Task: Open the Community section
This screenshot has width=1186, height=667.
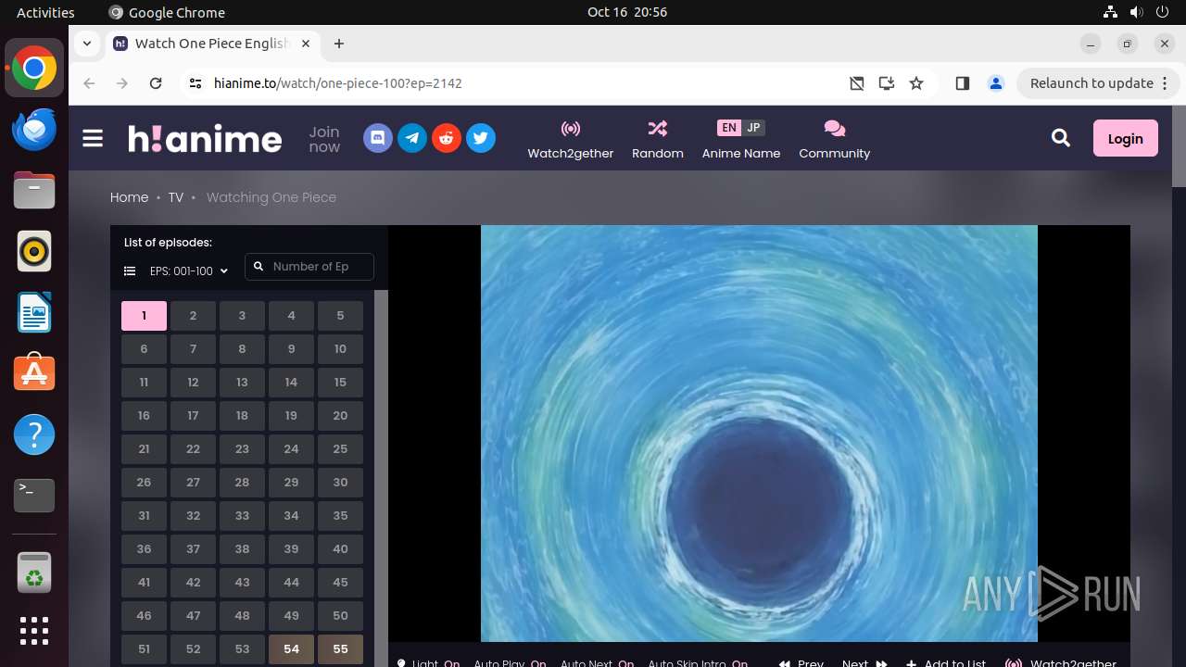Action: point(835,139)
